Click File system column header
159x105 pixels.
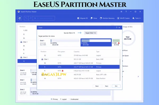click(x=61, y=52)
